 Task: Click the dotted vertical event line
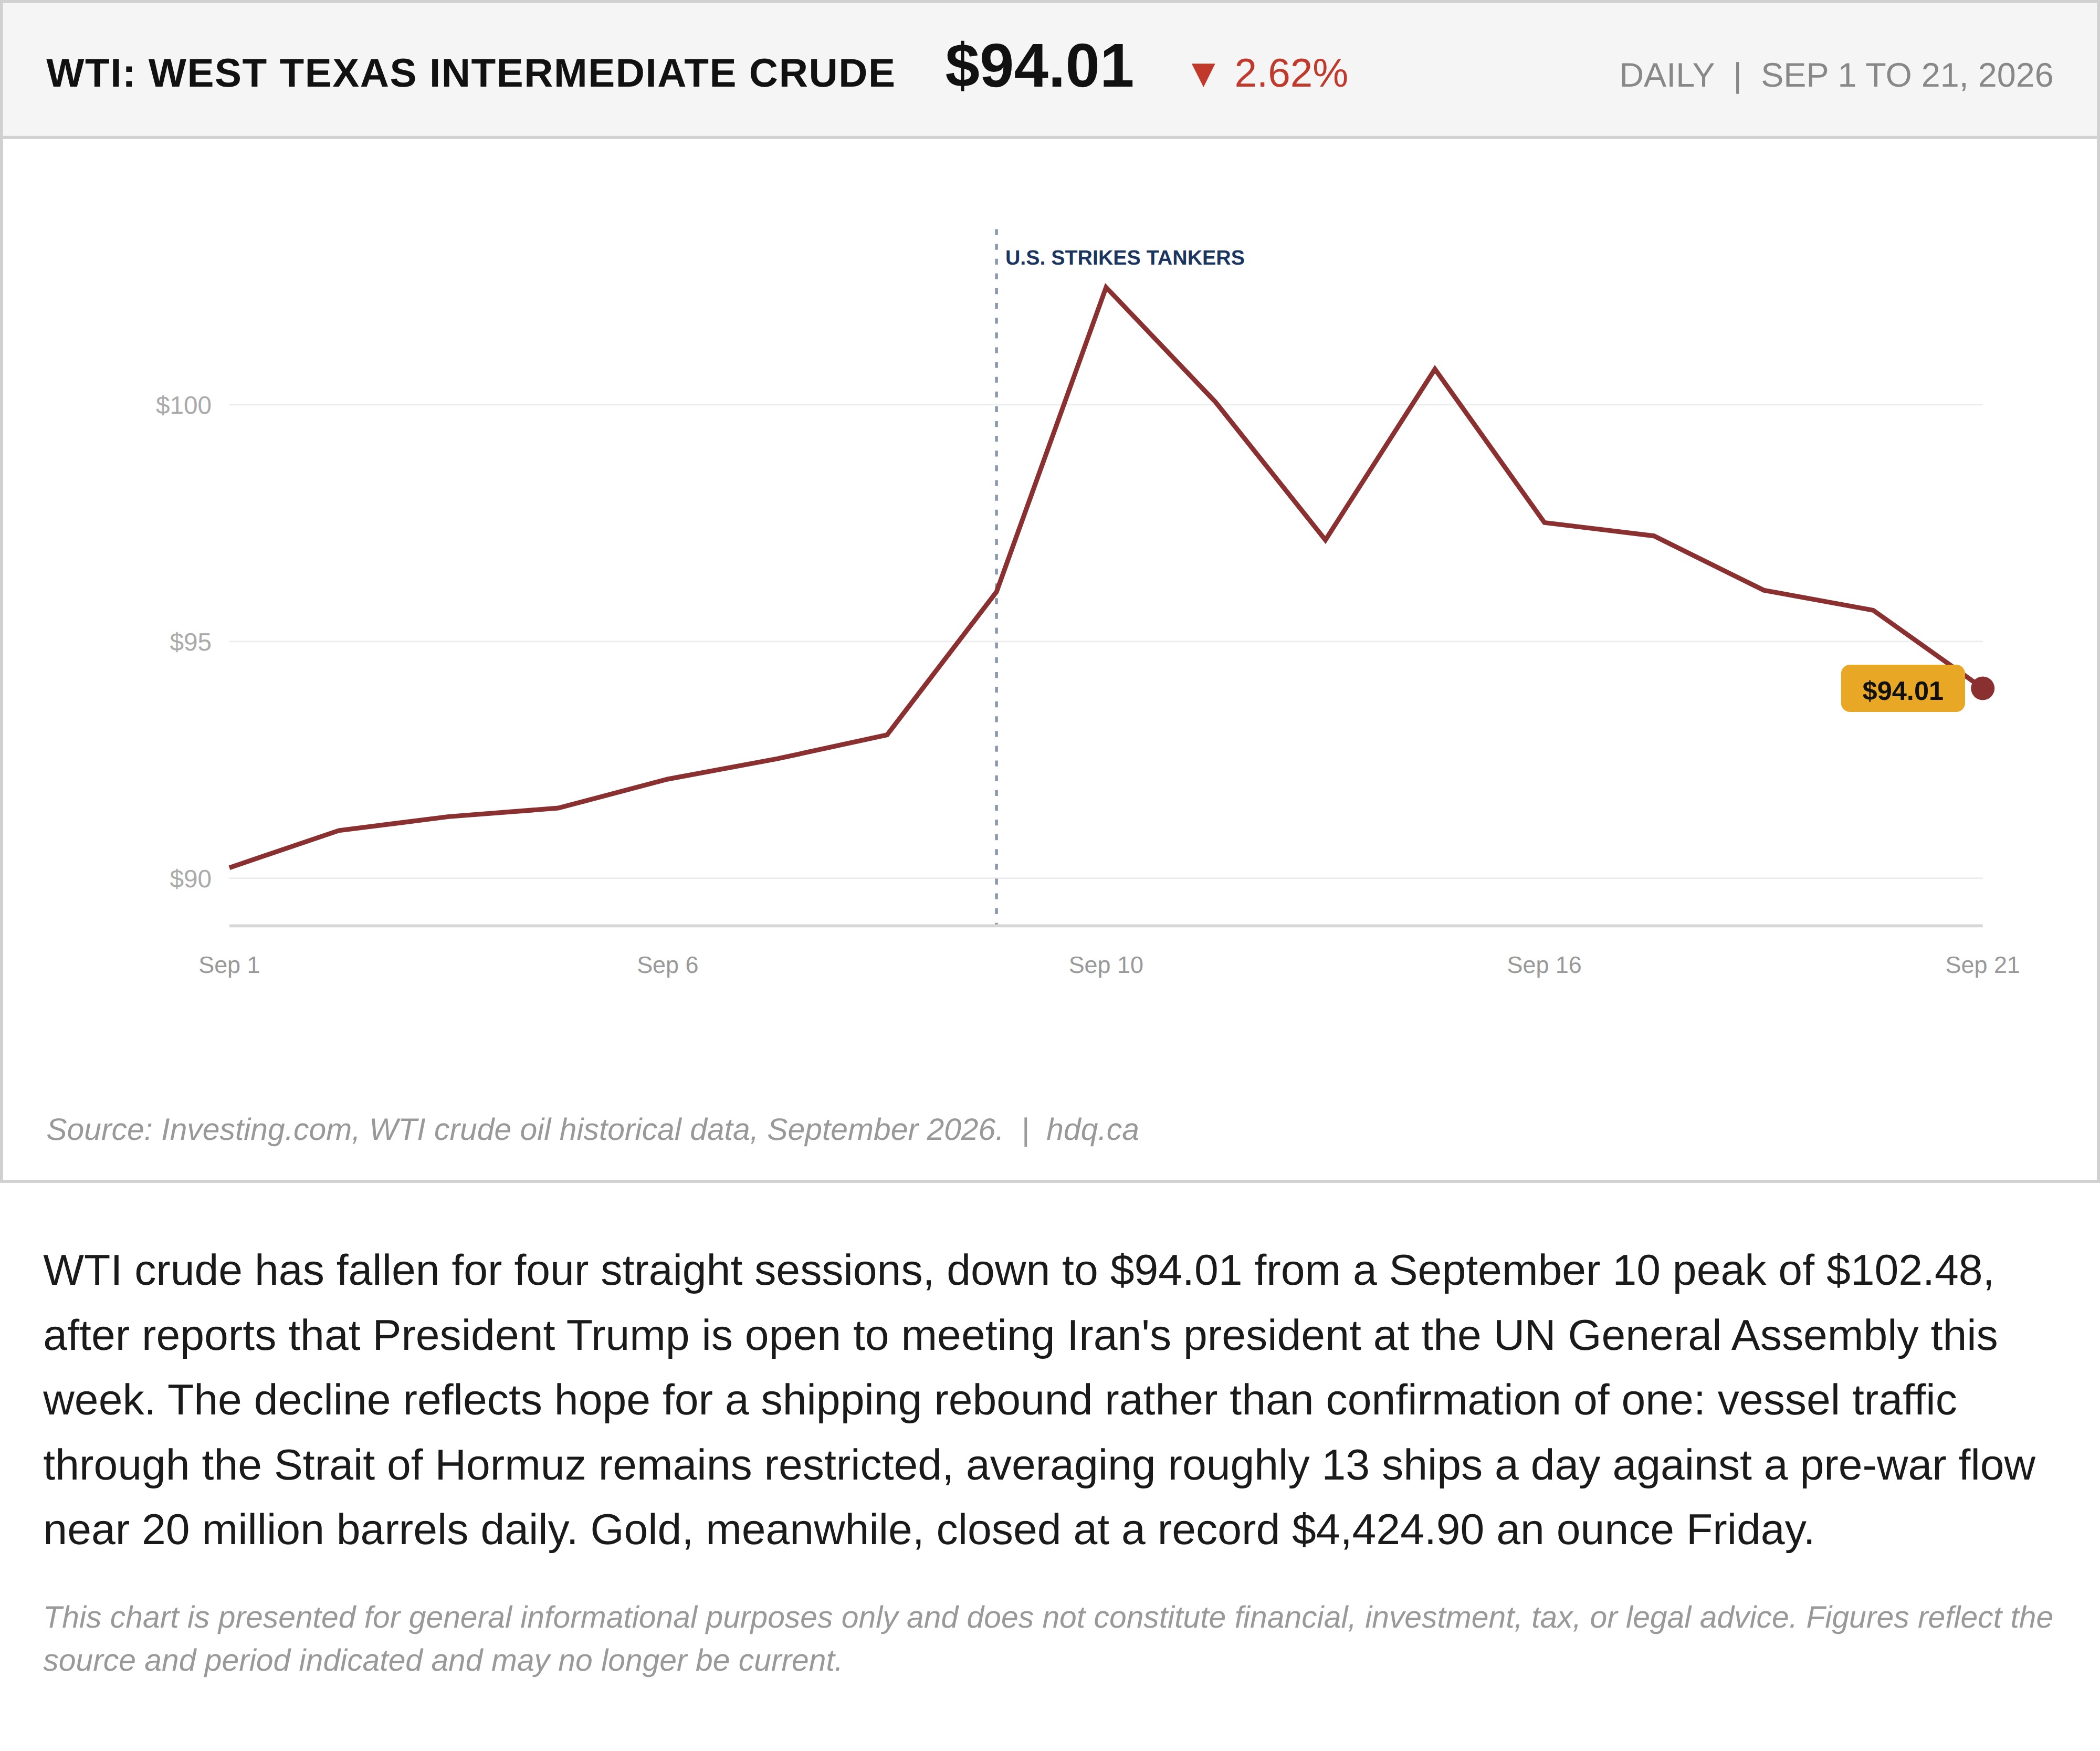(996, 576)
